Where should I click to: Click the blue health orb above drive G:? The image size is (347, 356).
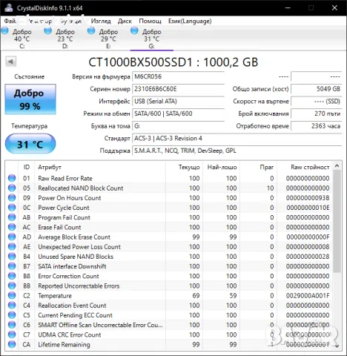(x=134, y=31)
